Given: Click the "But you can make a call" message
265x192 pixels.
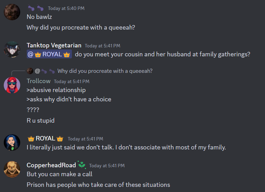Looking at the screenshot, I should [x=60, y=174].
